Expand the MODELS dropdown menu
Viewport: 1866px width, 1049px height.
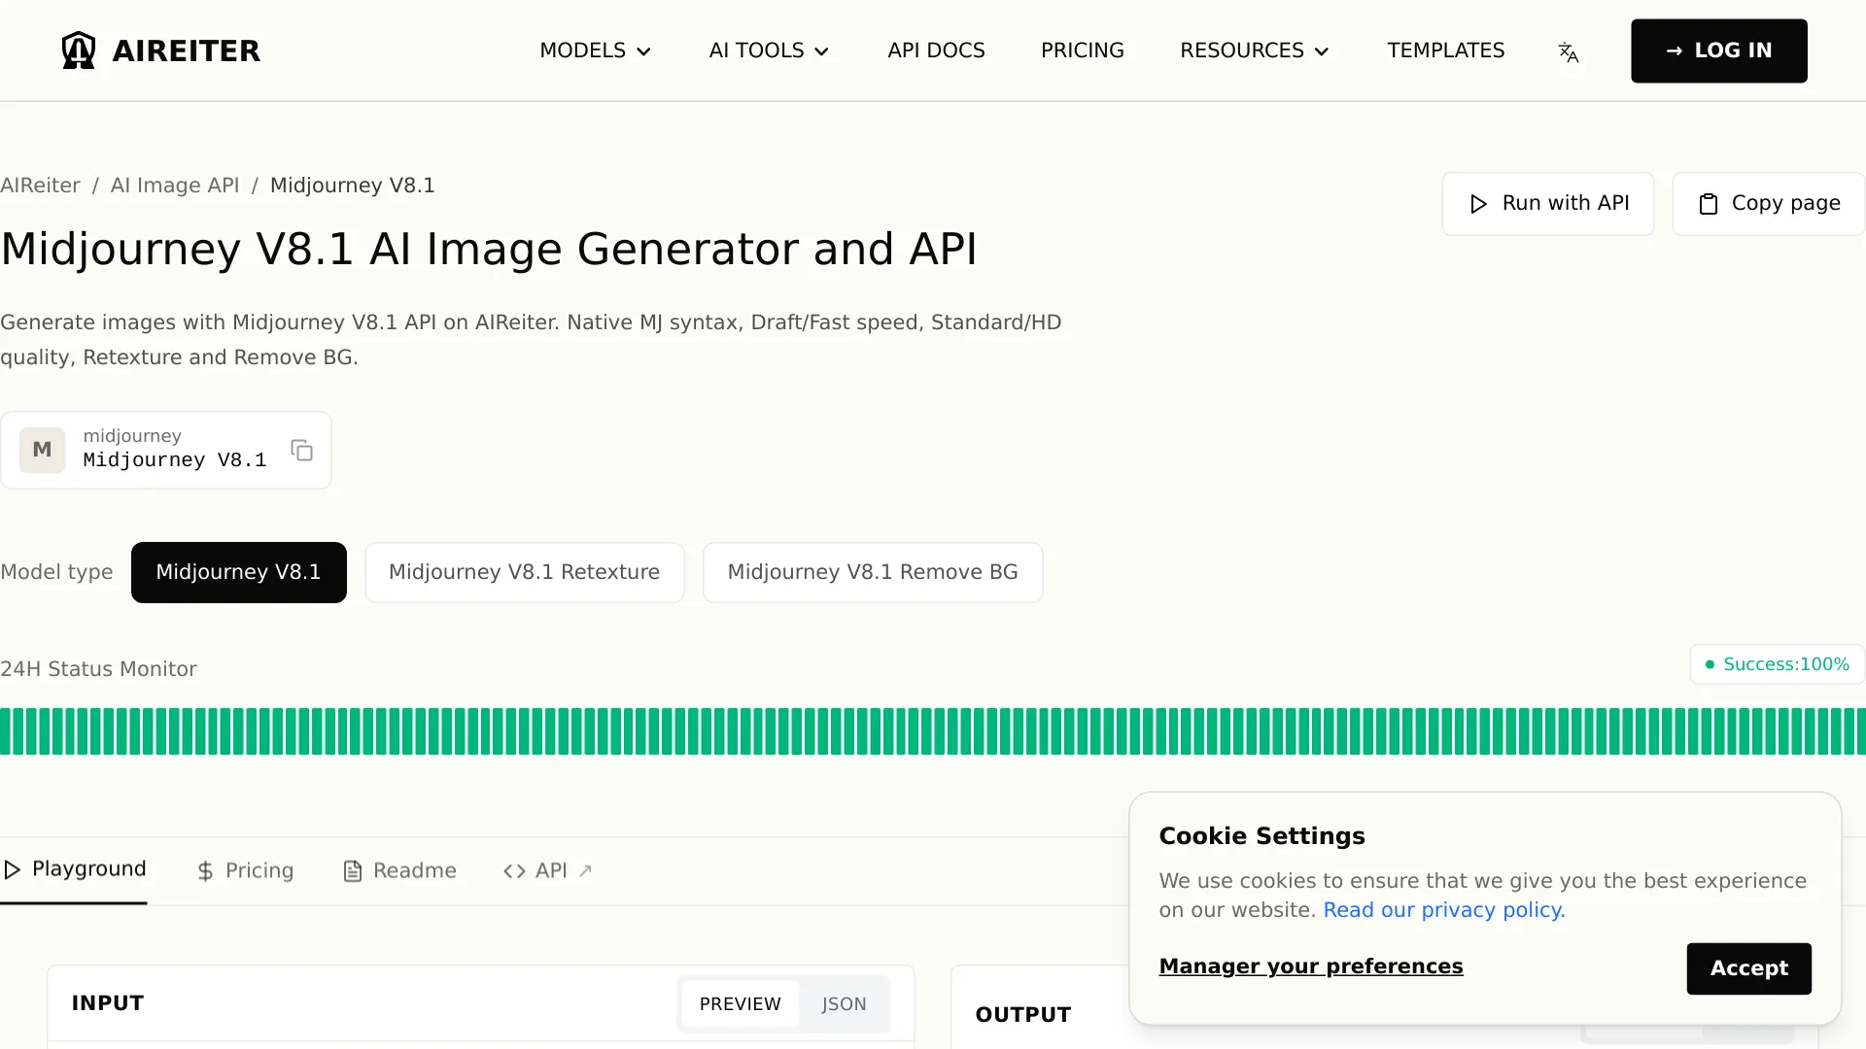[595, 51]
